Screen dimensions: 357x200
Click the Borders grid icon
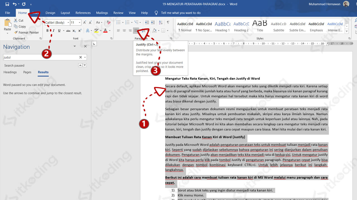tap(163, 31)
